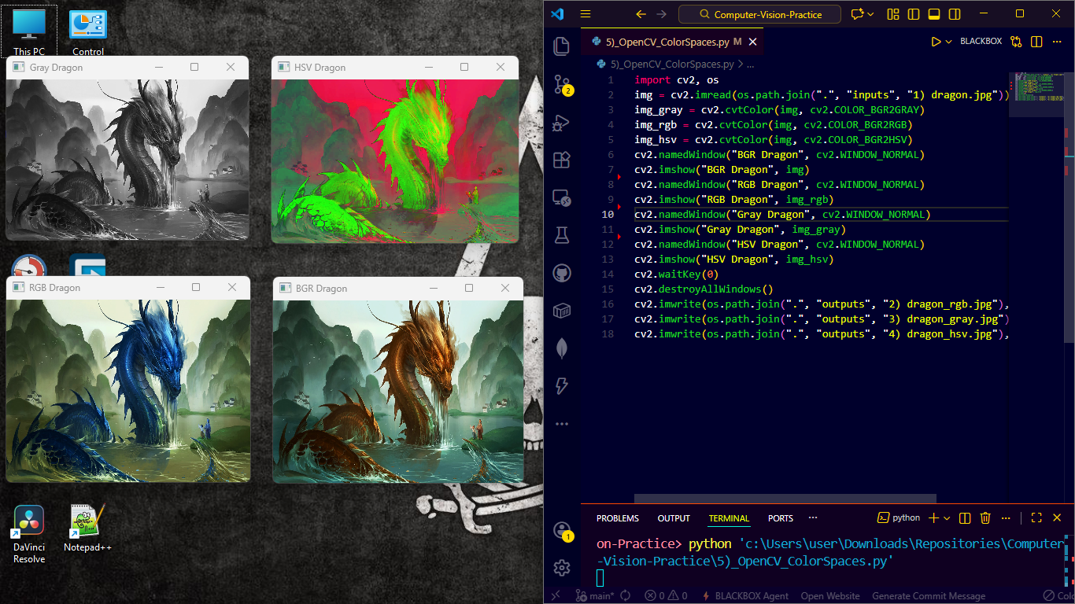Open the new terminal launch profile dropdown

tap(947, 517)
